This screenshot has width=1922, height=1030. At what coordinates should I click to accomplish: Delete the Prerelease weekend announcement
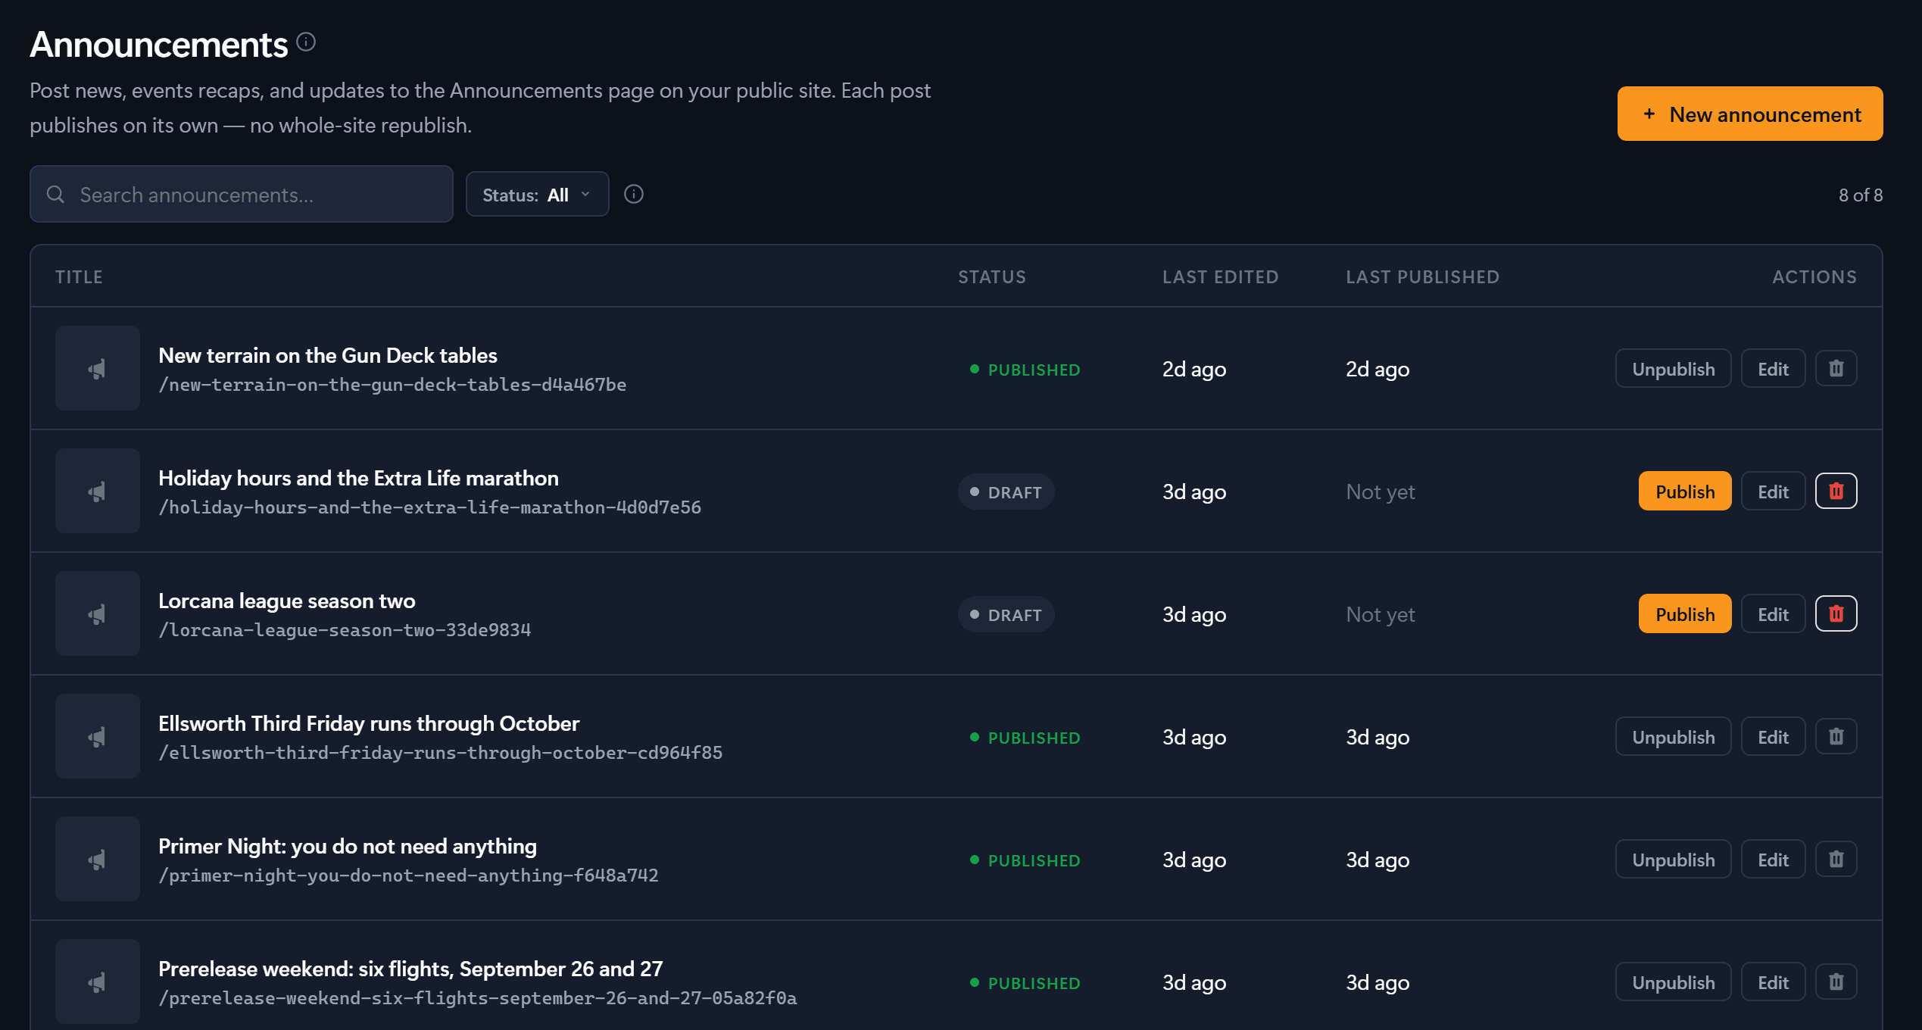1836,982
